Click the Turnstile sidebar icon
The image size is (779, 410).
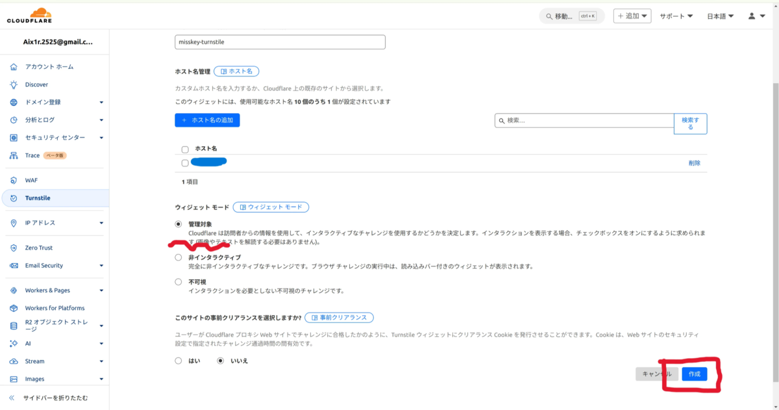click(14, 198)
